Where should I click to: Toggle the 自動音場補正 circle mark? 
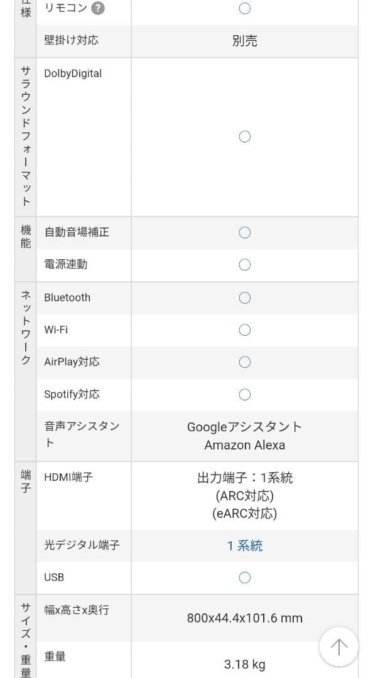244,232
